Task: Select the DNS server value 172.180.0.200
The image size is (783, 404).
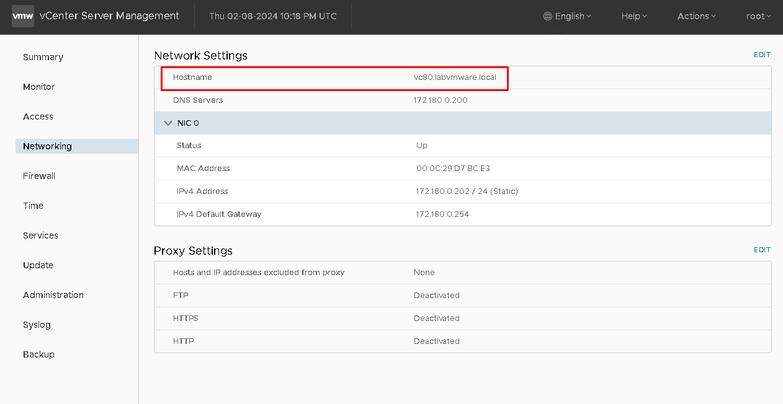Action: 441,100
